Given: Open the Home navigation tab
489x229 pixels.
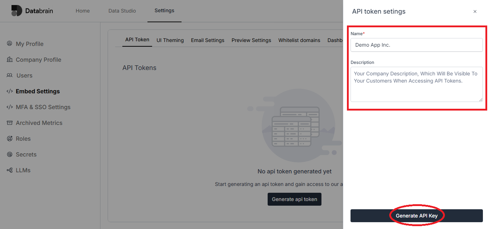Looking at the screenshot, I should (x=83, y=11).
